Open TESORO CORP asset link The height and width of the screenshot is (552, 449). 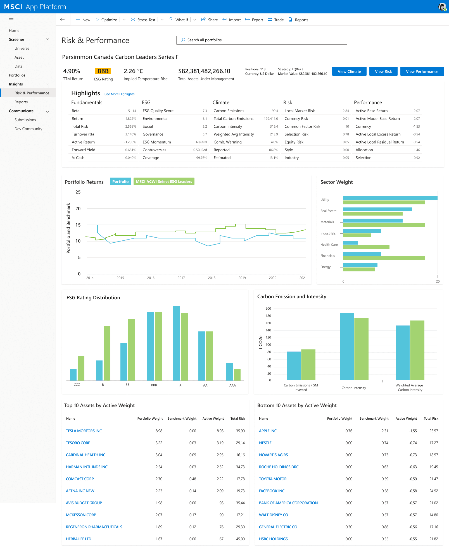(78, 443)
